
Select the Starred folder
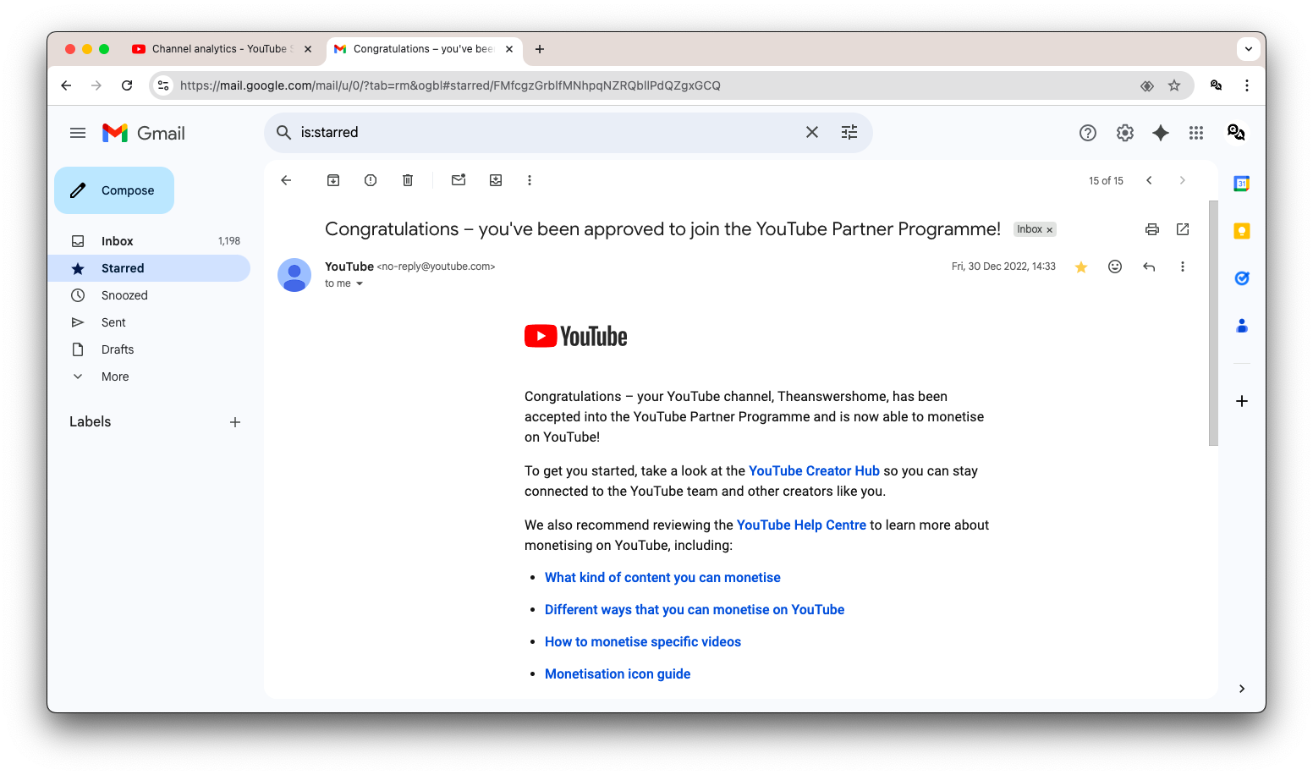149,268
